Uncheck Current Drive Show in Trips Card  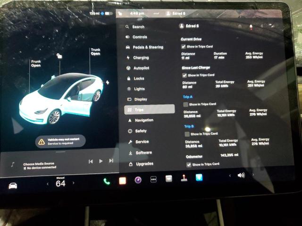[x=184, y=47]
